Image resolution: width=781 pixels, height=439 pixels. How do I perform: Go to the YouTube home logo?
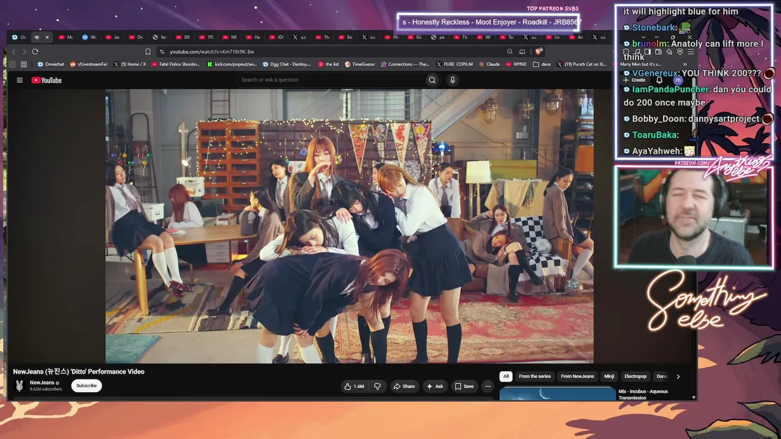[x=47, y=80]
